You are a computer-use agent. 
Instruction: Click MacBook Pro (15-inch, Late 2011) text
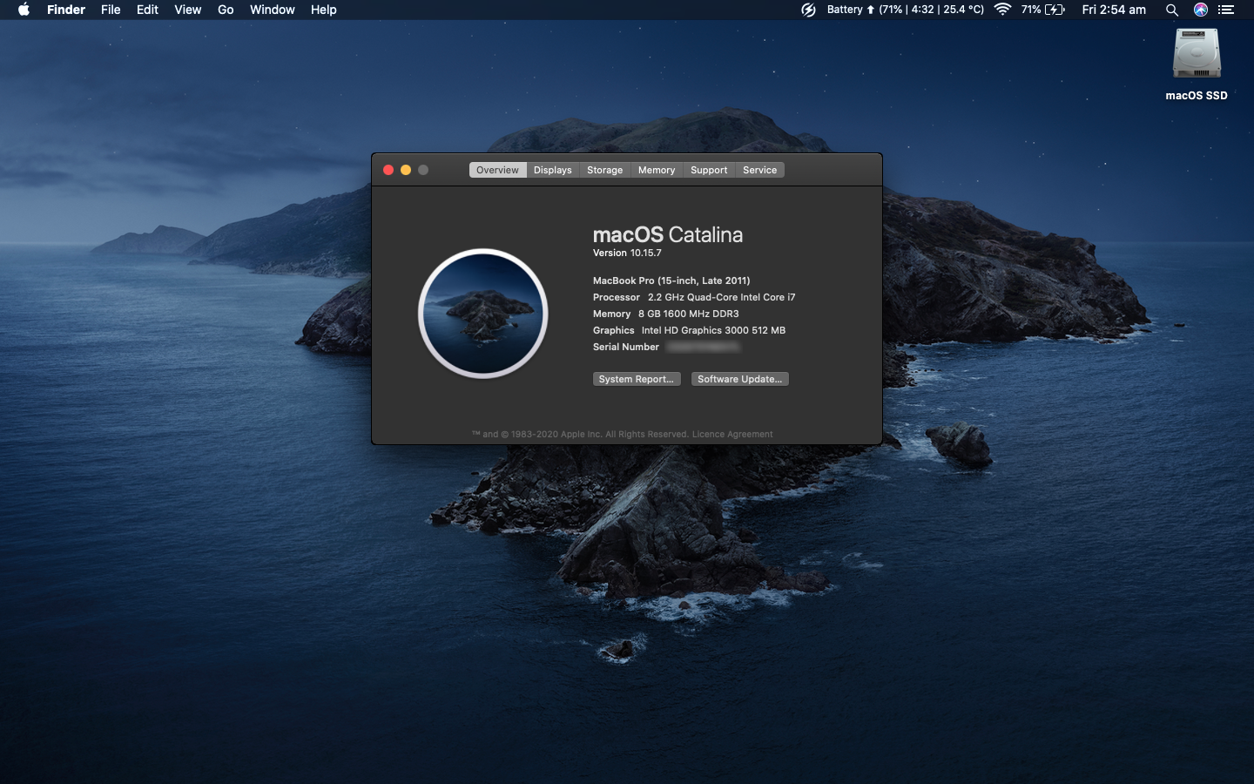[x=671, y=280]
